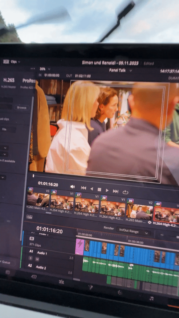
Task: Zoom out timeline with minus icon
Action: (x=162, y=235)
